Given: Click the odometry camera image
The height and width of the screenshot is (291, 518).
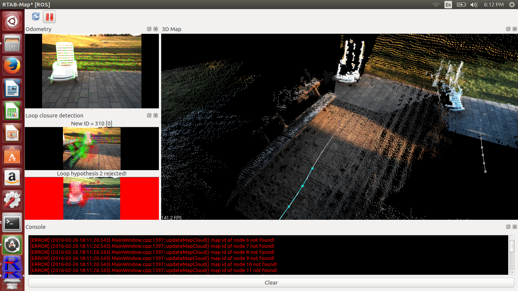Looking at the screenshot, I should tap(92, 71).
